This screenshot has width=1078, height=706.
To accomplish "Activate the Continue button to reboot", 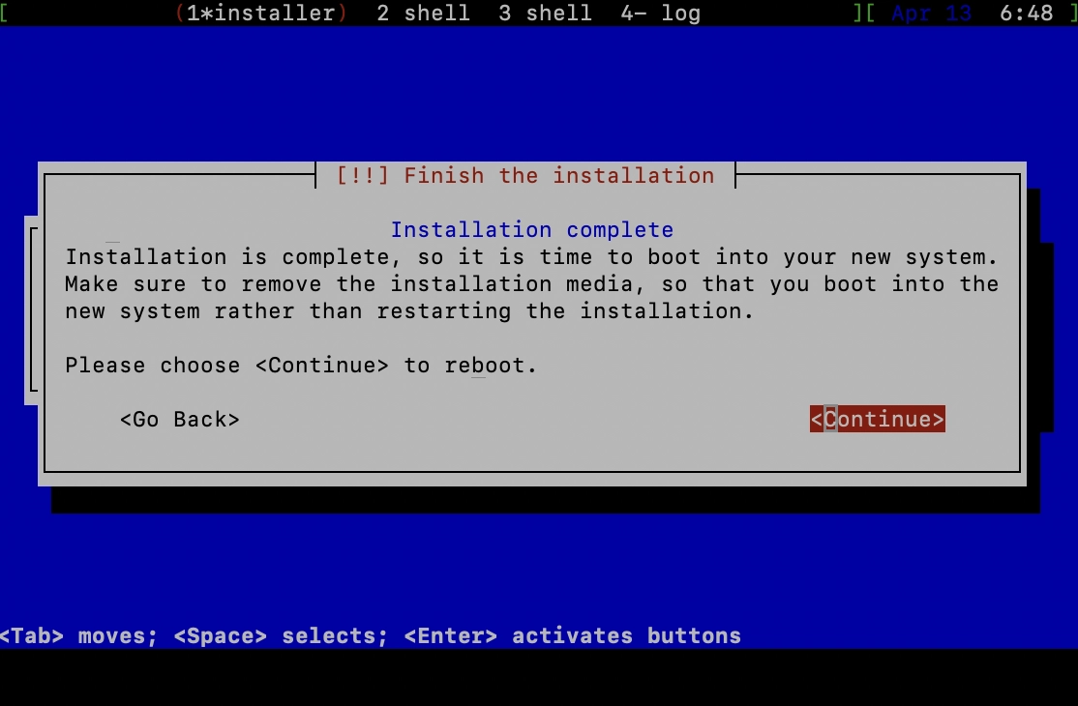I will pos(878,419).
